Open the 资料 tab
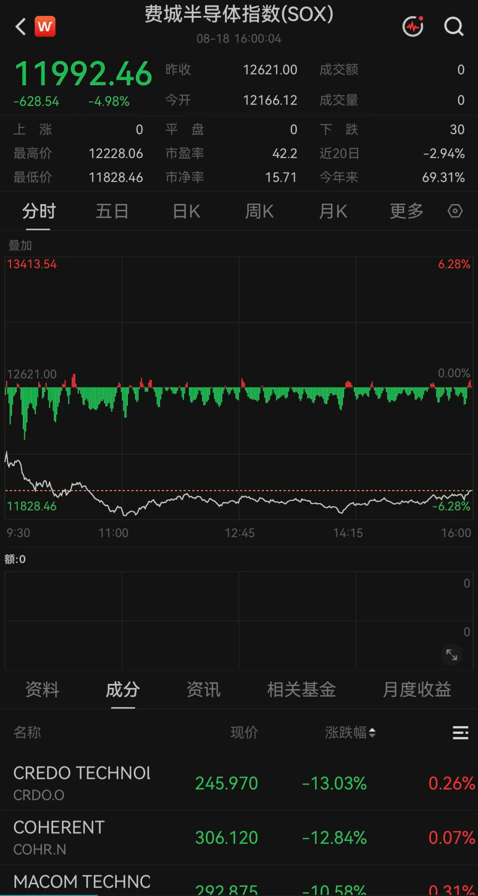The image size is (478, 896). pyautogui.click(x=42, y=690)
